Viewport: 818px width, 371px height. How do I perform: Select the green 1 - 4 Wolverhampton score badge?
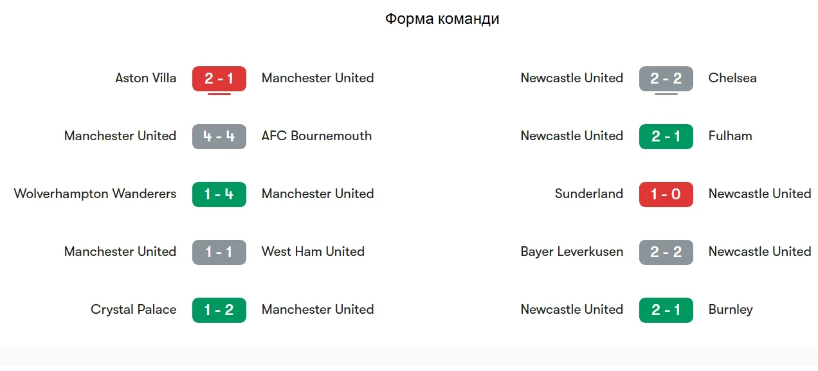219,194
